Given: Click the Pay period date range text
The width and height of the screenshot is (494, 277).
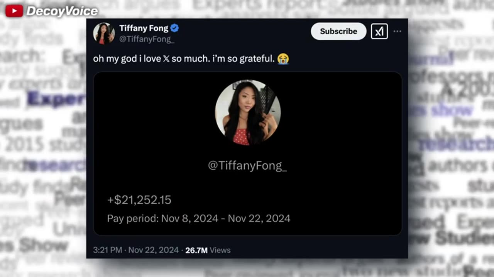Looking at the screenshot, I should click(x=198, y=219).
